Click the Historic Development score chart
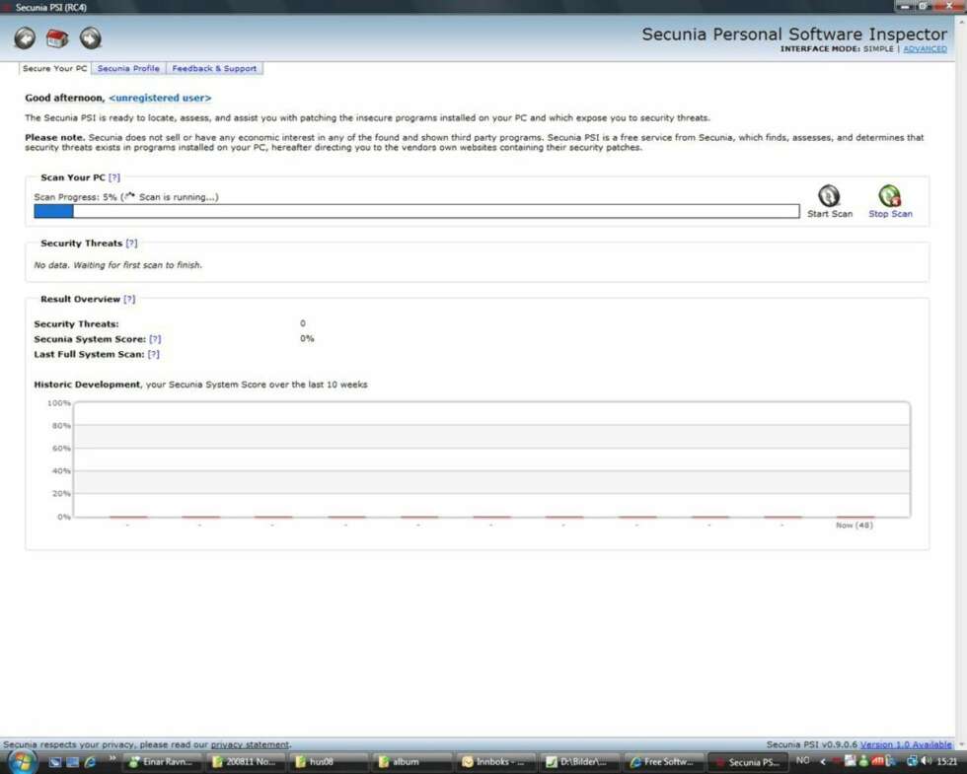The height and width of the screenshot is (774, 967). [x=491, y=459]
